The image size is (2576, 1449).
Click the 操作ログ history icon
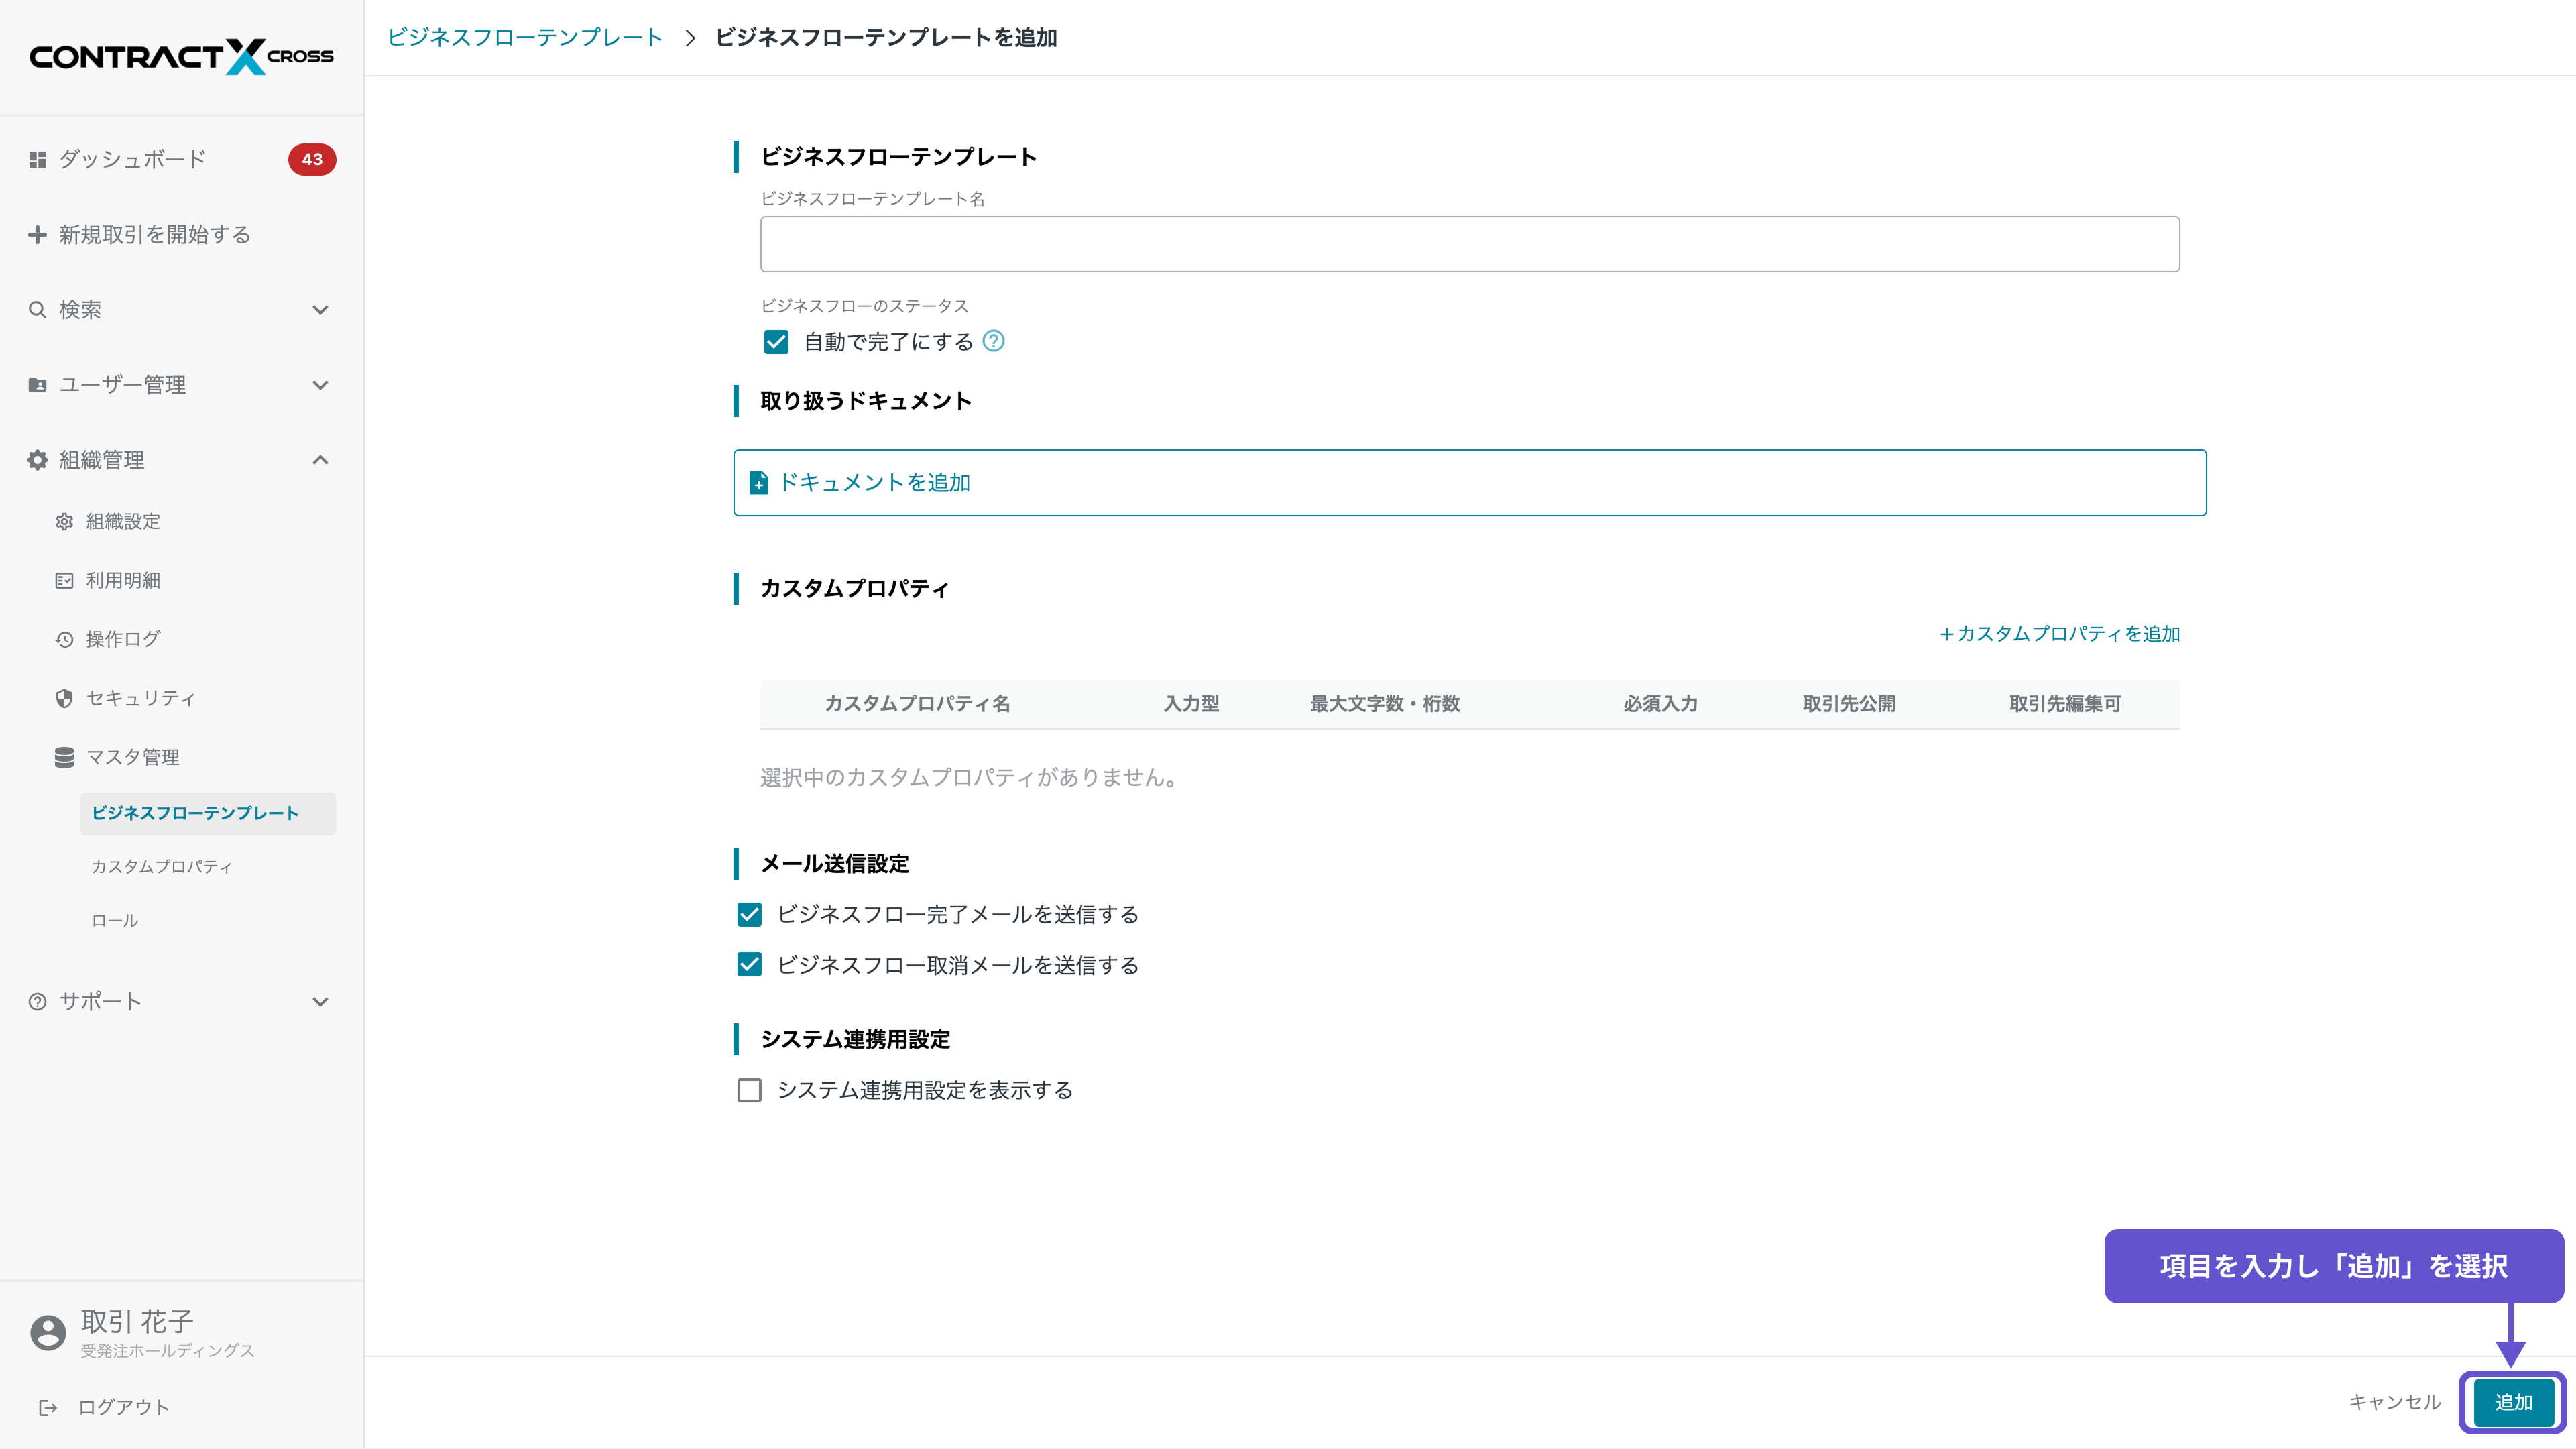pyautogui.click(x=64, y=639)
